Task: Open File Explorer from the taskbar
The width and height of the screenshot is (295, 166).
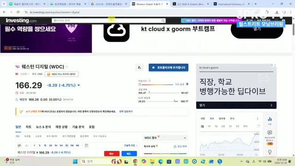Action: (152, 161)
